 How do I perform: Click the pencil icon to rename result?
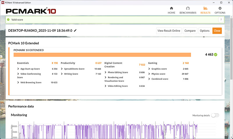75,30
